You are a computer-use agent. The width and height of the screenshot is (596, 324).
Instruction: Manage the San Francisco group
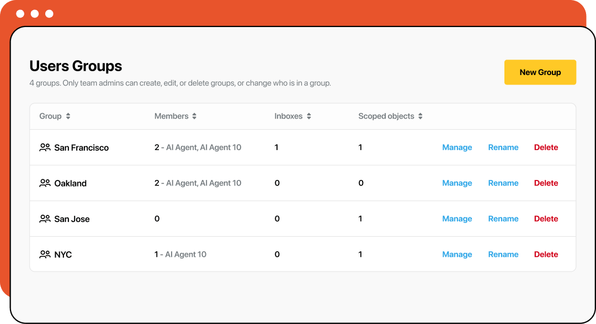coord(457,147)
